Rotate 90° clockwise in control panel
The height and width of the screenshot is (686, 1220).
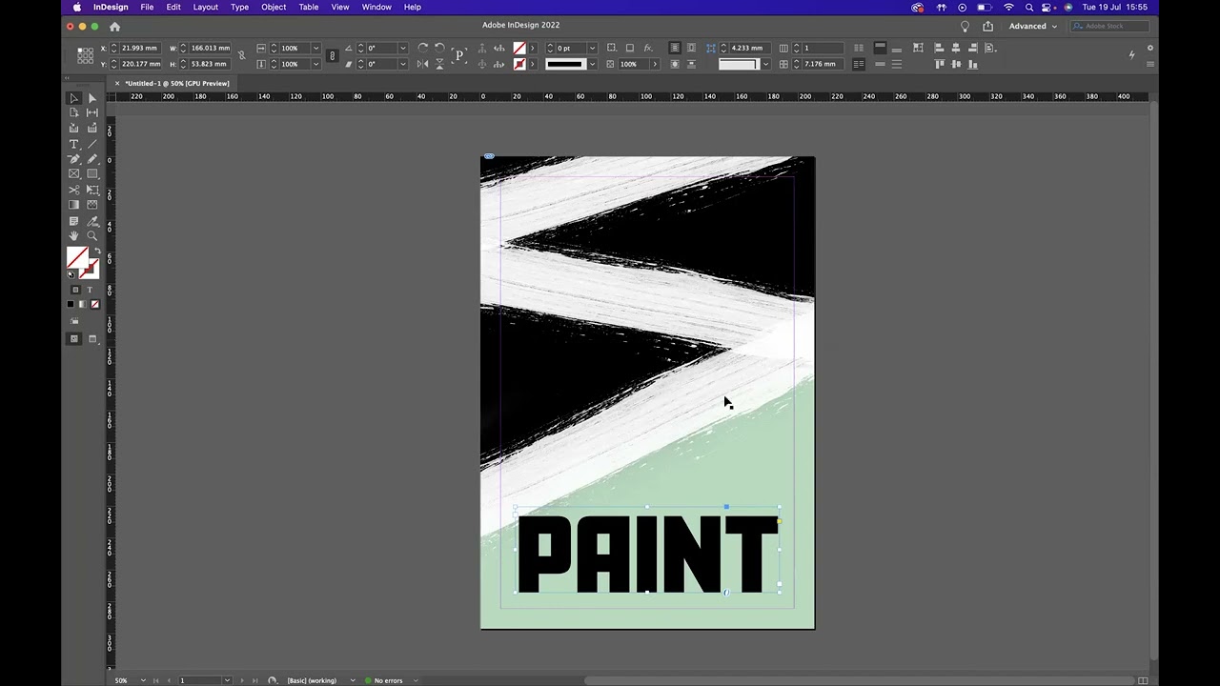pyautogui.click(x=422, y=48)
